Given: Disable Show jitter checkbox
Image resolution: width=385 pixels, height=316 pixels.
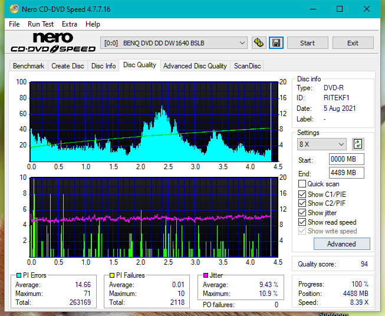Looking at the screenshot, I should tap(302, 213).
